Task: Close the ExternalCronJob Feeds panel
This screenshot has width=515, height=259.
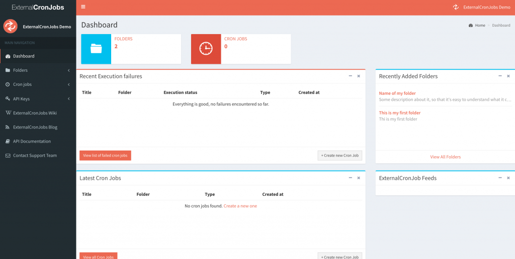Action: [508, 178]
